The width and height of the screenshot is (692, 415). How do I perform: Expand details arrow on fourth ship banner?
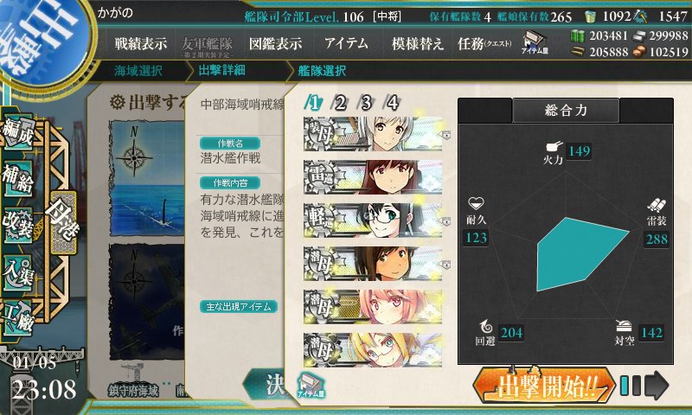(x=446, y=265)
